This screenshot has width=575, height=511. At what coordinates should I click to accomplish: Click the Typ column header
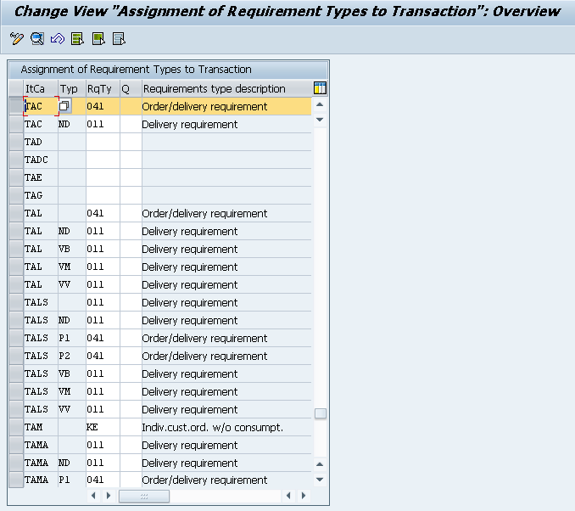coord(72,88)
